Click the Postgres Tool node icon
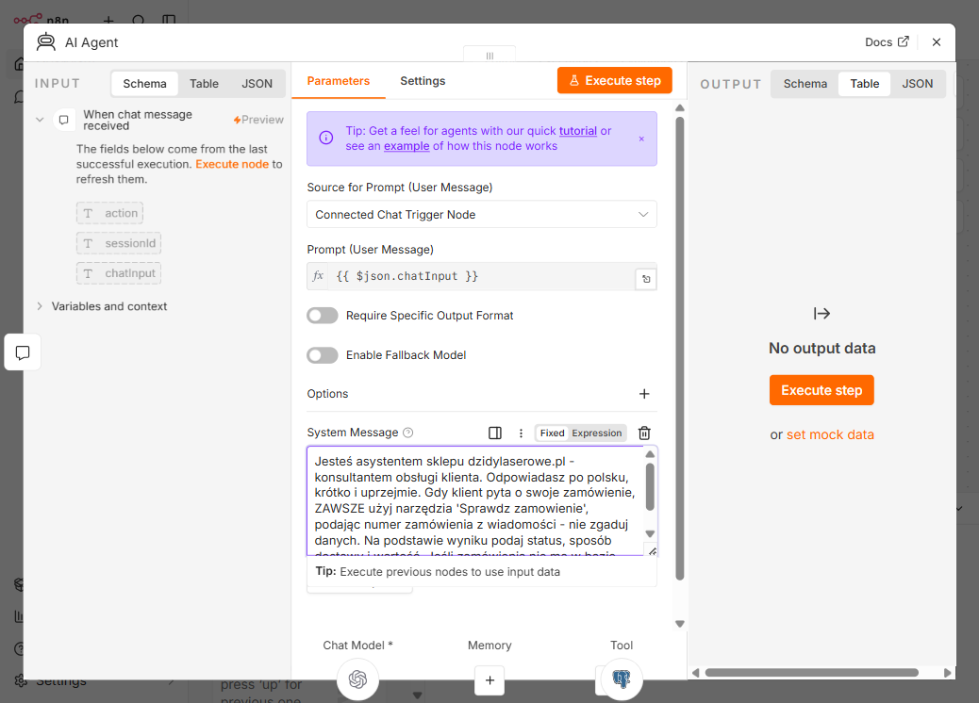979x703 pixels. tap(622, 678)
